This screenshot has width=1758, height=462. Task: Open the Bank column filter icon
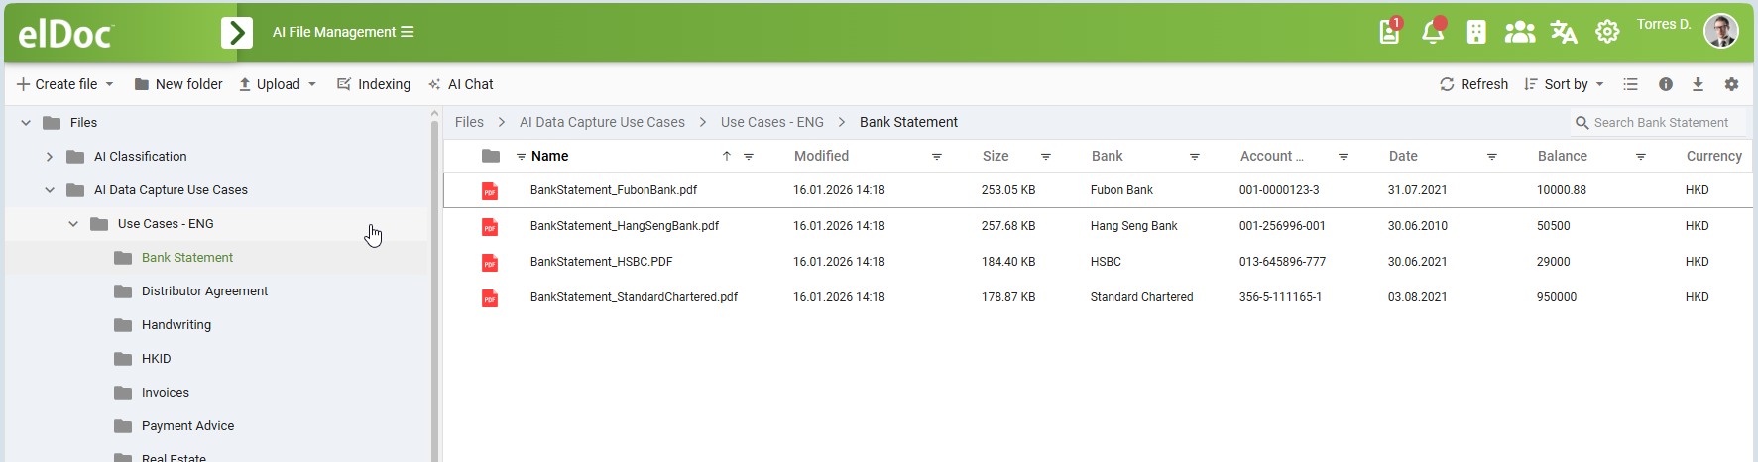coord(1194,157)
